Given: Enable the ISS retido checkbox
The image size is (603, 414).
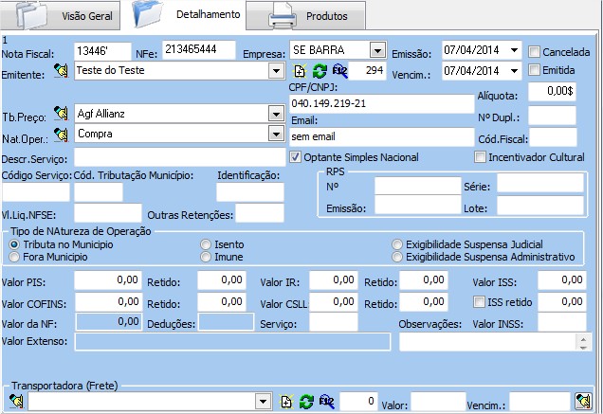Looking at the screenshot, I should click(x=480, y=301).
